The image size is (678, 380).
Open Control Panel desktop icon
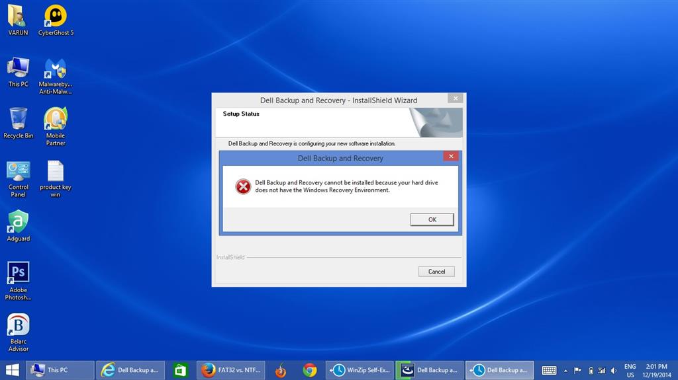tap(18, 179)
